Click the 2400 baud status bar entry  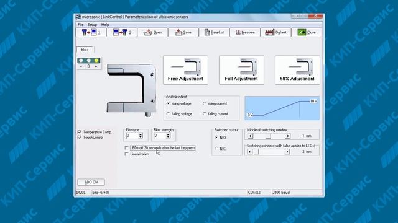point(281,193)
